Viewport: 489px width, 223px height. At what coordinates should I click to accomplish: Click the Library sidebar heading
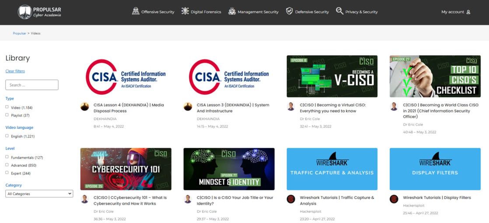(17, 58)
